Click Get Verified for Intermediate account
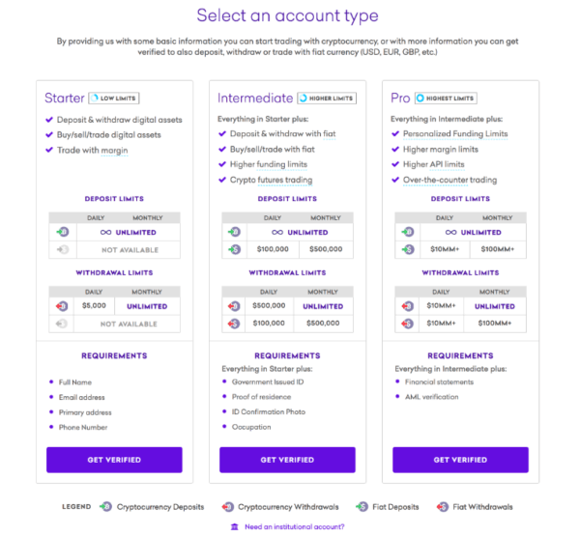This screenshot has height=537, width=580. 287,460
